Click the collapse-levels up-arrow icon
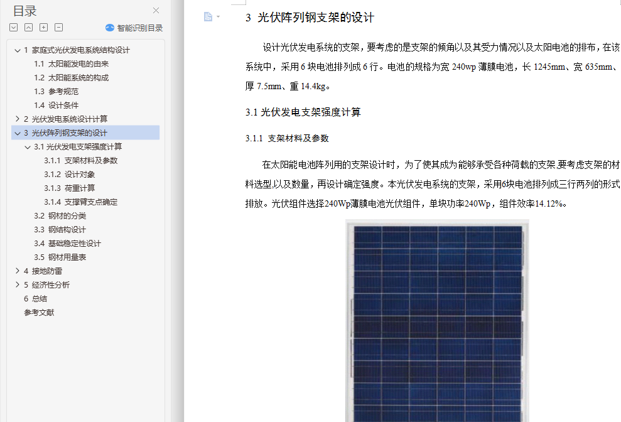Screen dimensions: 621x422 [x=28, y=28]
